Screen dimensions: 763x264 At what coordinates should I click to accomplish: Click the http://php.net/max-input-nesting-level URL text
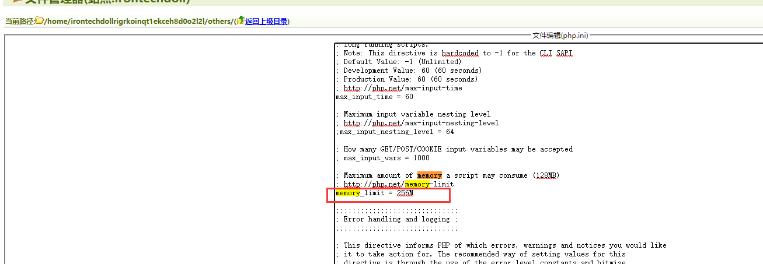point(421,123)
